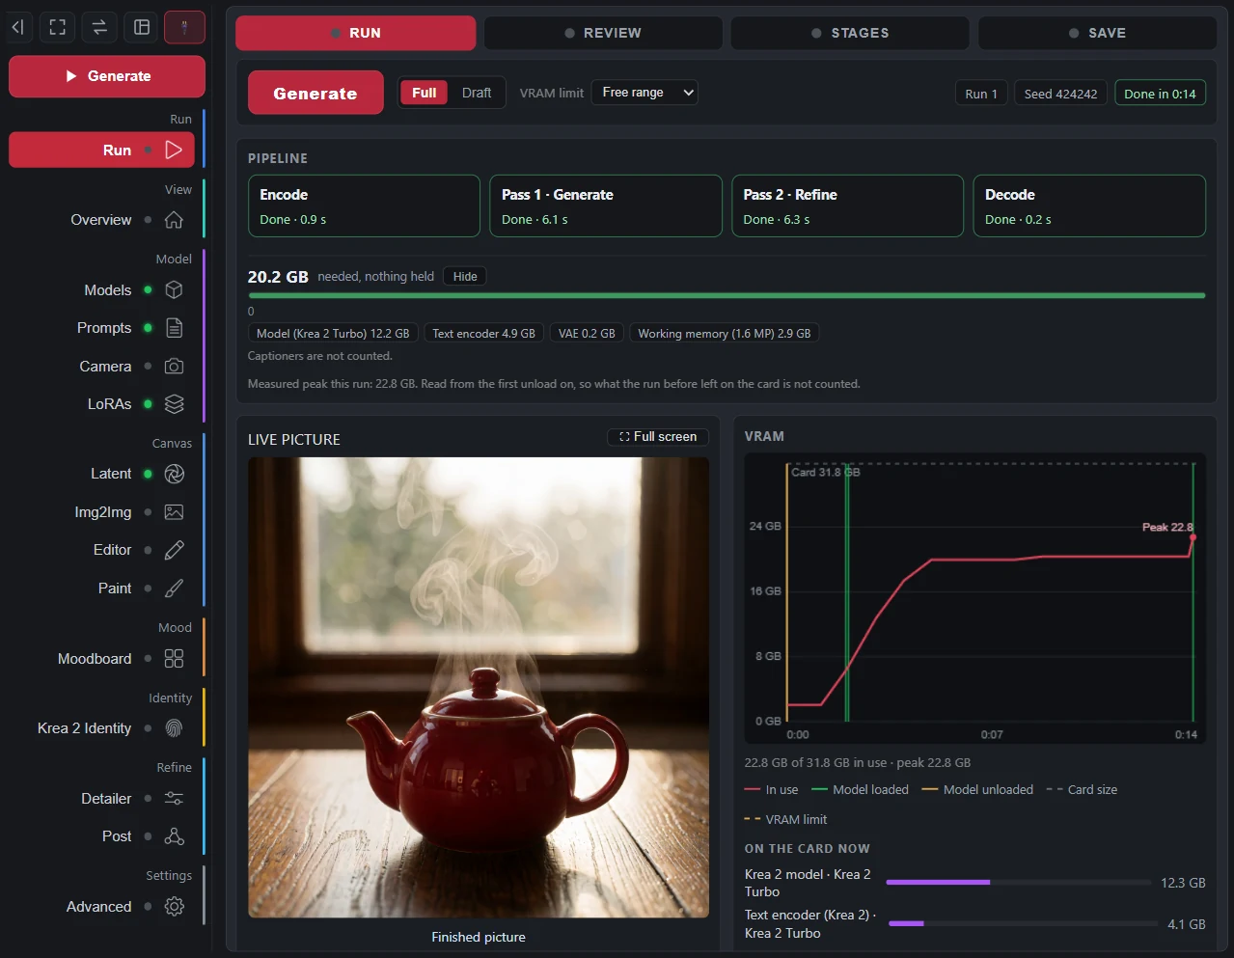
Task: Open Latent via the aperture icon
Action: coord(174,474)
